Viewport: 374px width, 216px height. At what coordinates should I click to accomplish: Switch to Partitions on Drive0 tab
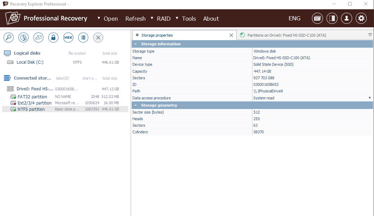click(x=287, y=35)
